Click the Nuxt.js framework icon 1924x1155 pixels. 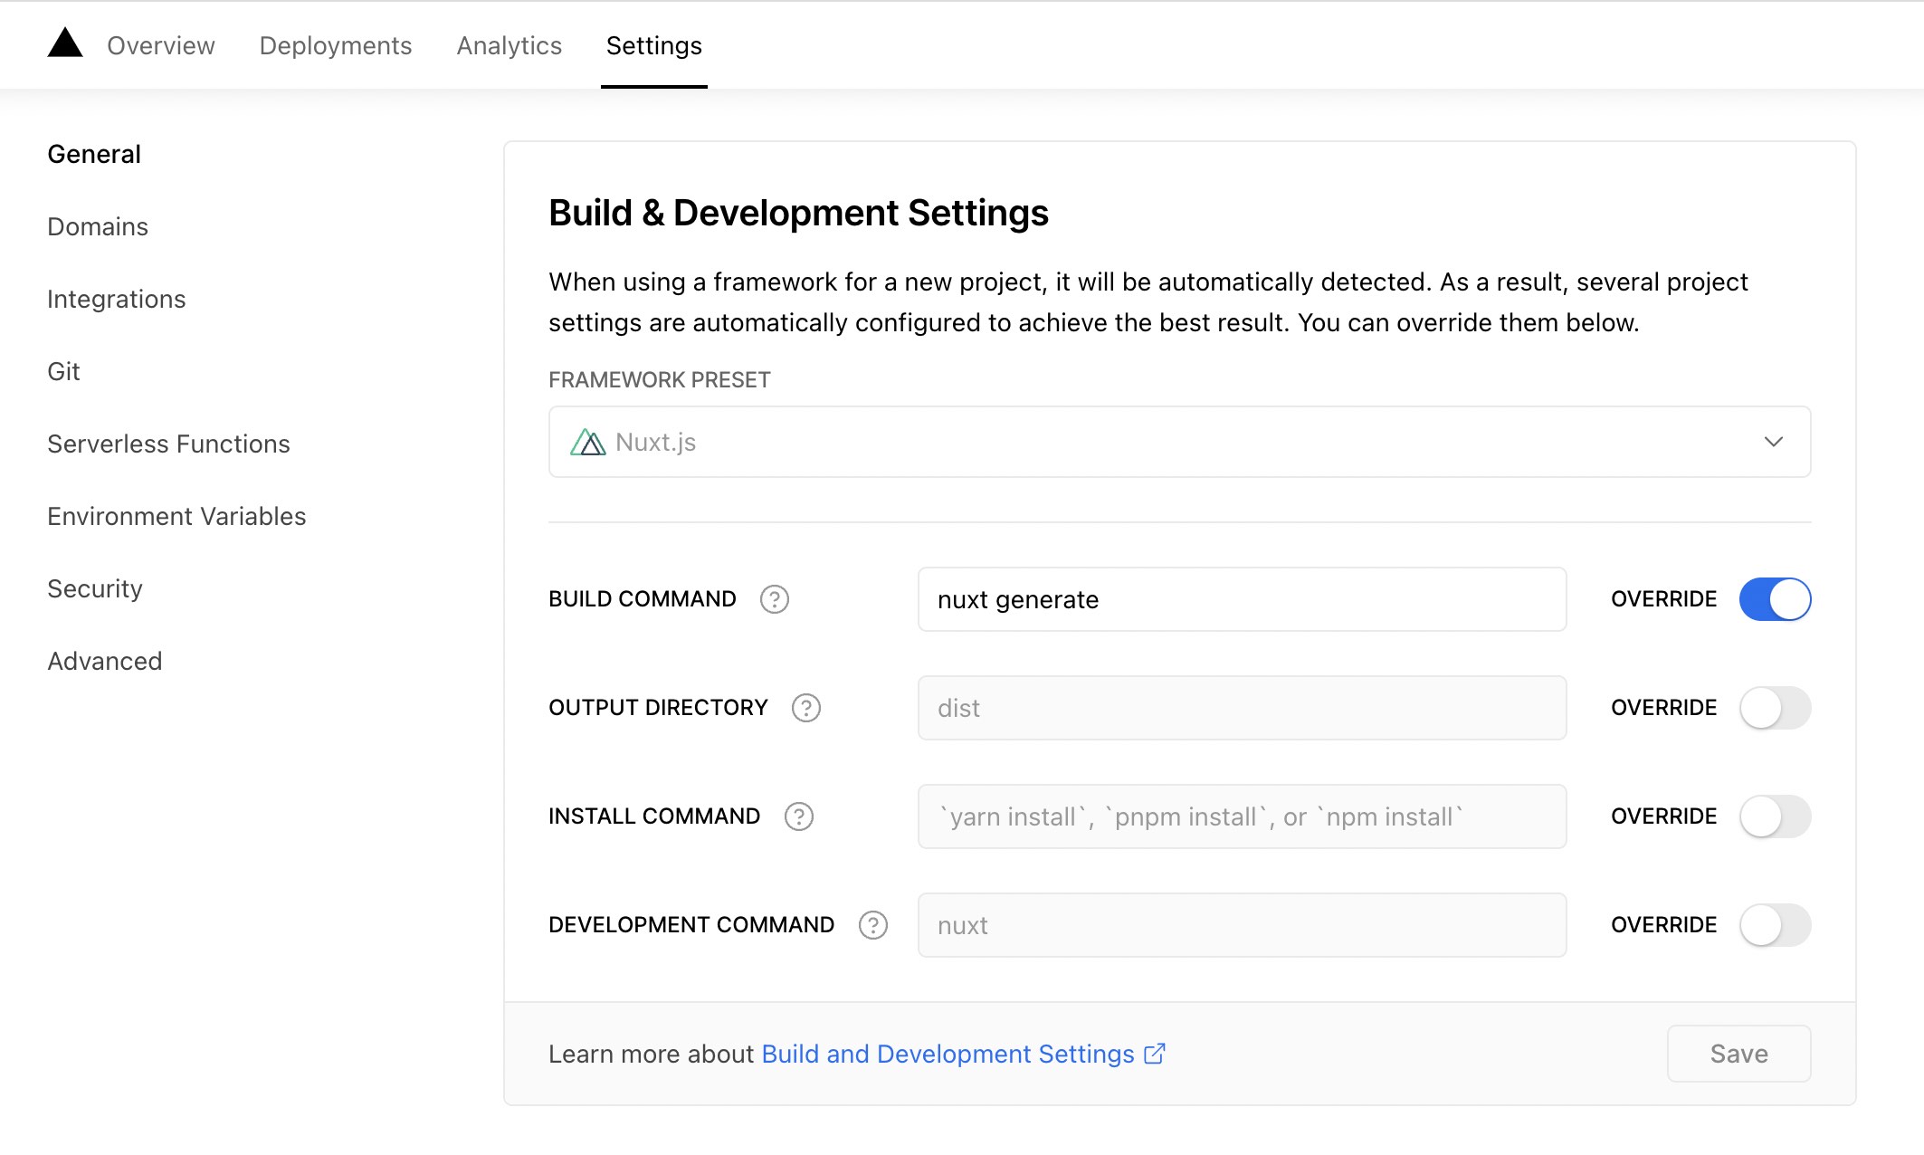tap(589, 440)
